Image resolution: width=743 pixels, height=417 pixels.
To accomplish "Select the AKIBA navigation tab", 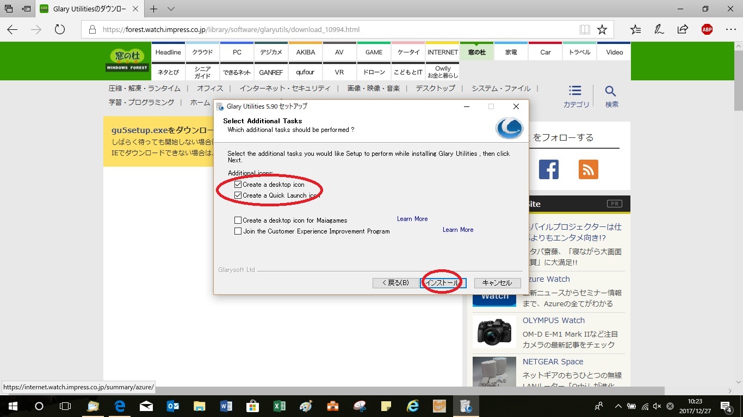I will (305, 52).
